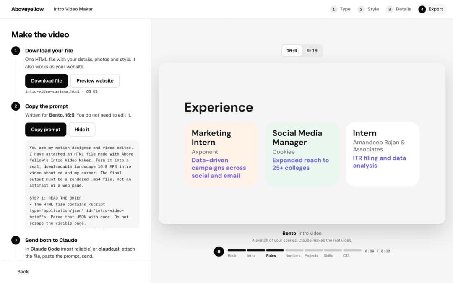453x283 pixels.
Task: Click the Download your file step heading
Action: 49,51
